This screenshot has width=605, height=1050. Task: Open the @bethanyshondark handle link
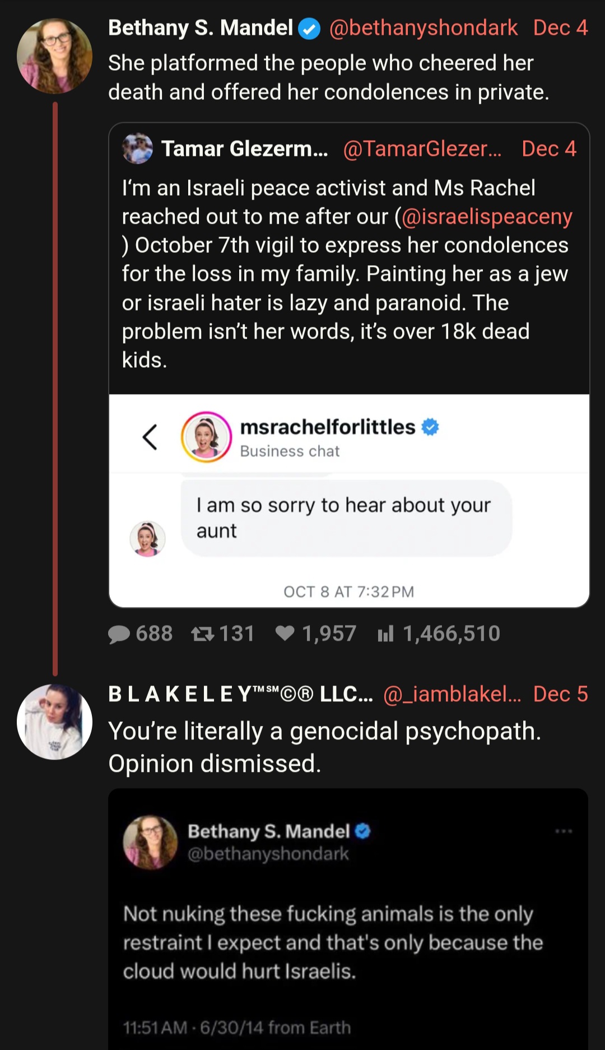[x=423, y=28]
